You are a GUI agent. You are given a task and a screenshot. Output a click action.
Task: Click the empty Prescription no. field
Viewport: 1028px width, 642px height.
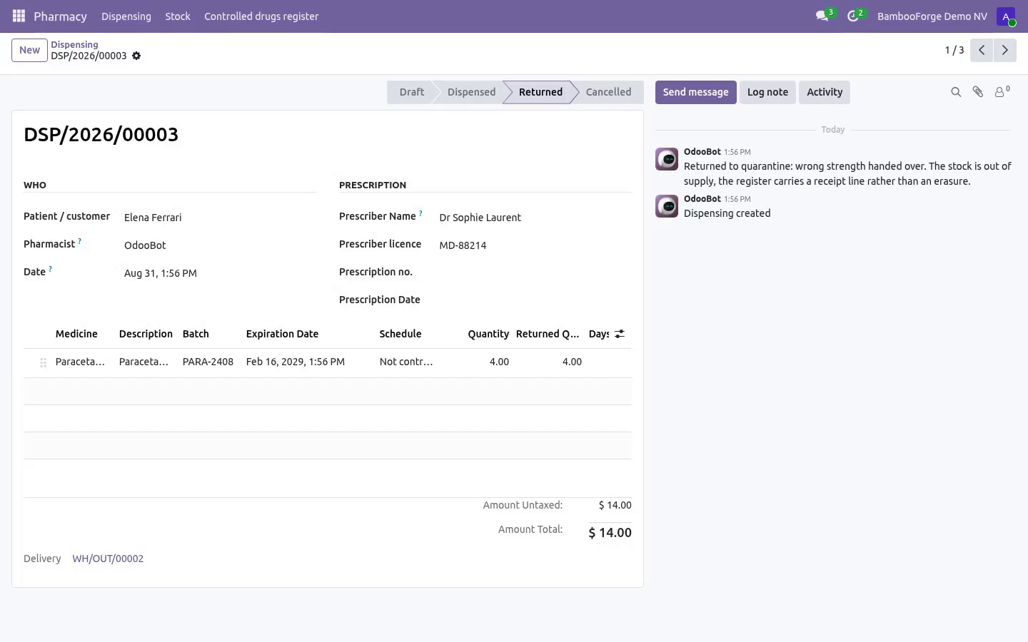535,273
